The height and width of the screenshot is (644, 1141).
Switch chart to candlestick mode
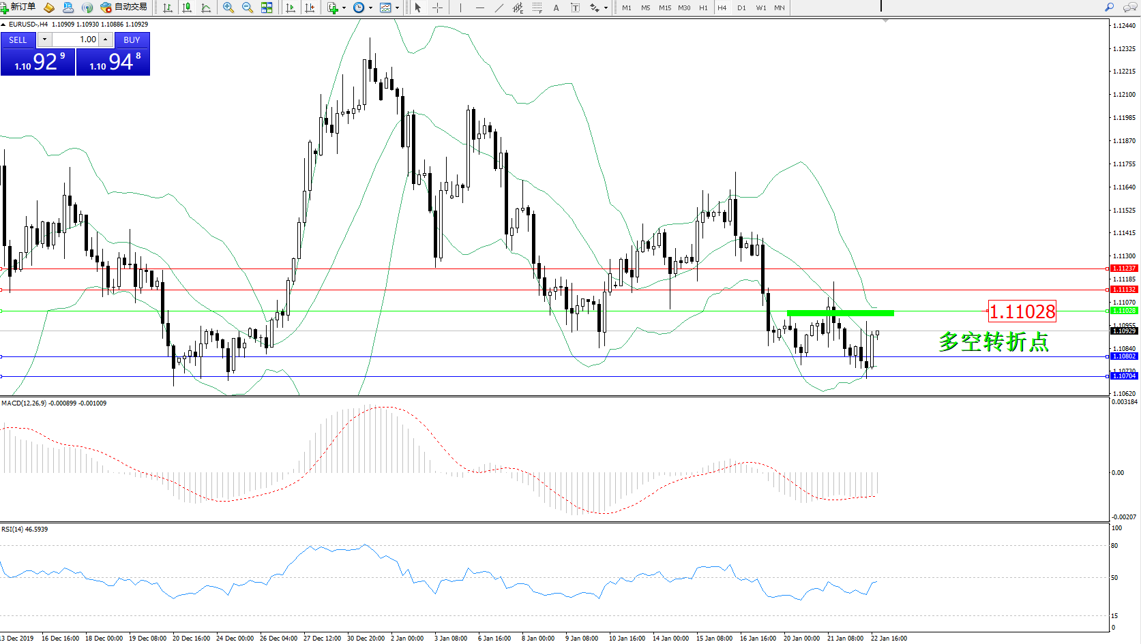point(187,7)
